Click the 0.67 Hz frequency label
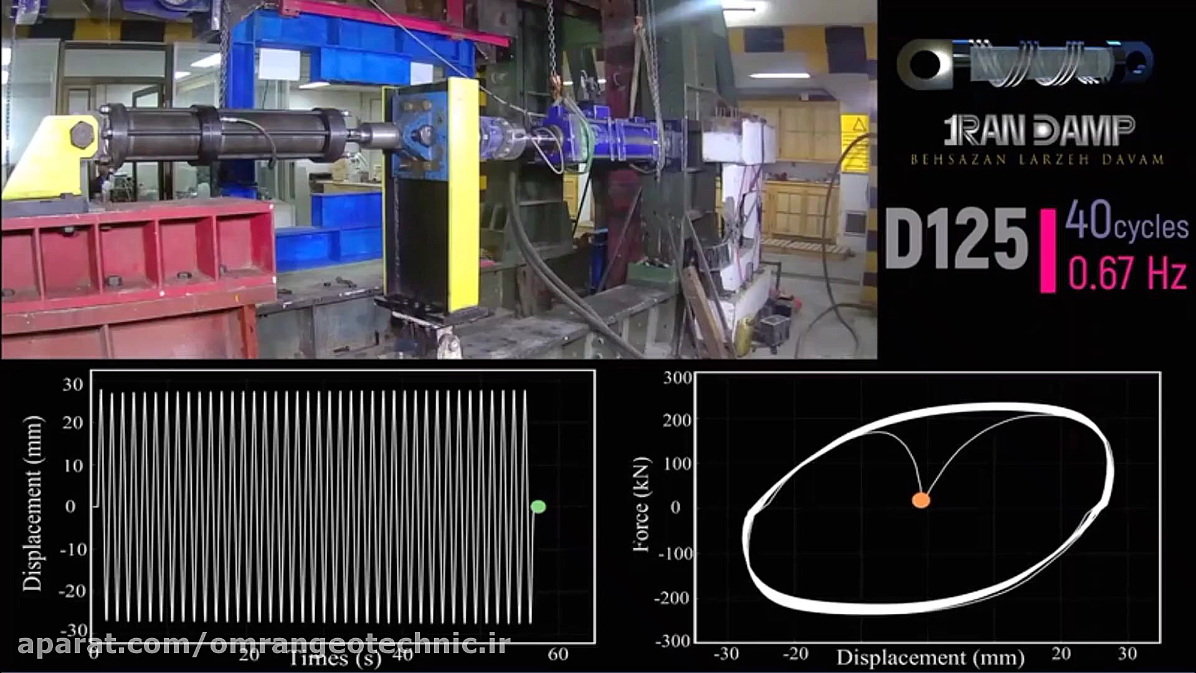The image size is (1196, 673). click(x=1127, y=273)
